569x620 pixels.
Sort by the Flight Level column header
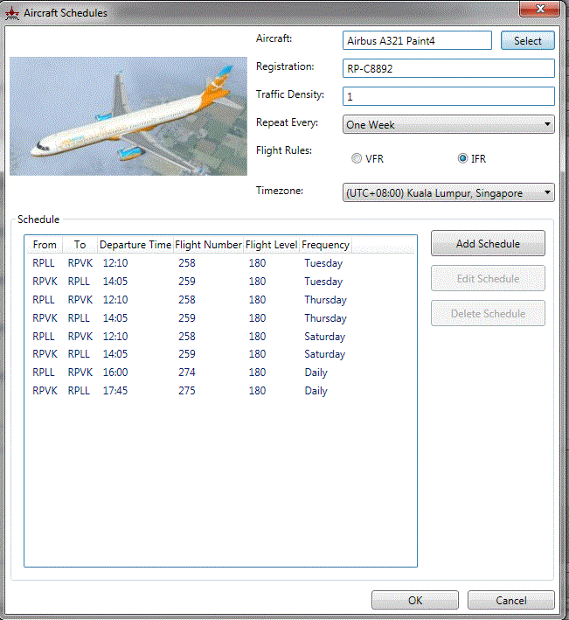(271, 245)
